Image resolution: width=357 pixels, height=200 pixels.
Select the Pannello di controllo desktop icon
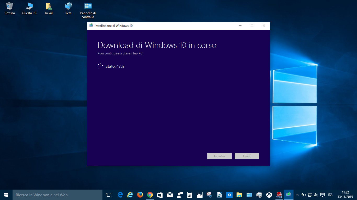[x=88, y=10]
